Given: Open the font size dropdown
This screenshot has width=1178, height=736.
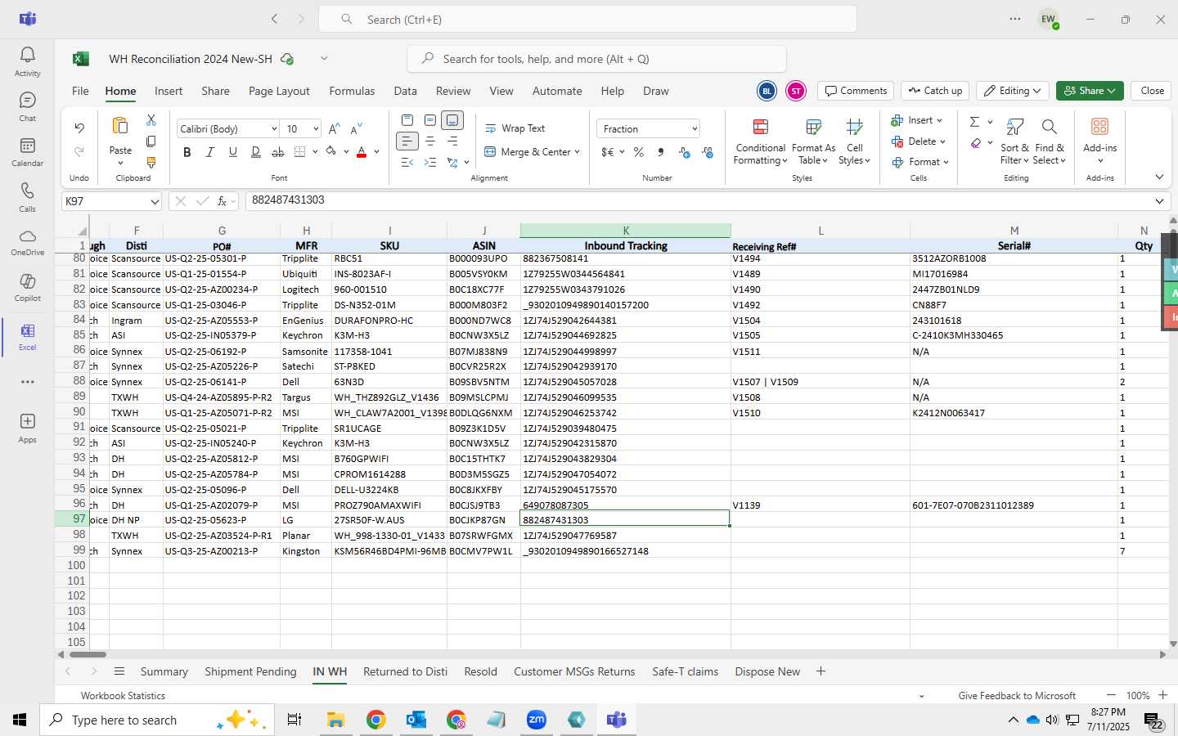Looking at the screenshot, I should (315, 129).
